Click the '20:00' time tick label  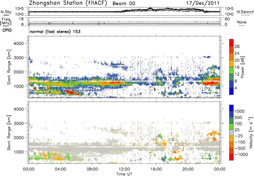[188, 169]
